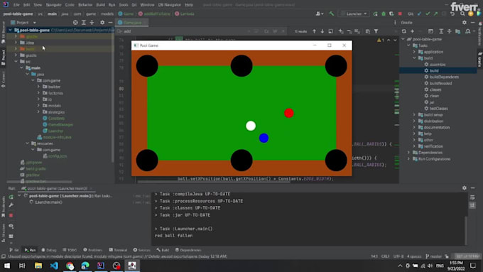Toggle match case 'Cc' option in search bar
The height and width of the screenshot is (272, 483).
(266, 31)
